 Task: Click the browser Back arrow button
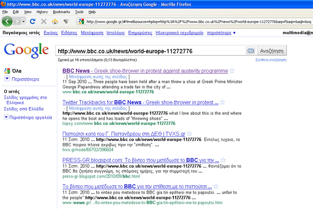click(x=8, y=22)
